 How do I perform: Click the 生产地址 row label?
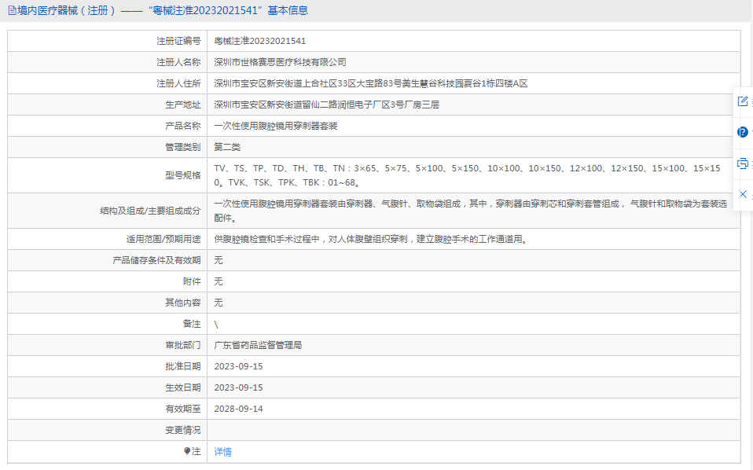click(183, 105)
